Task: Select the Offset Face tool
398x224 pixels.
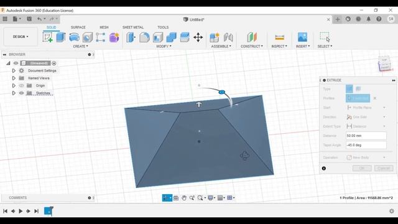Action: (x=185, y=37)
